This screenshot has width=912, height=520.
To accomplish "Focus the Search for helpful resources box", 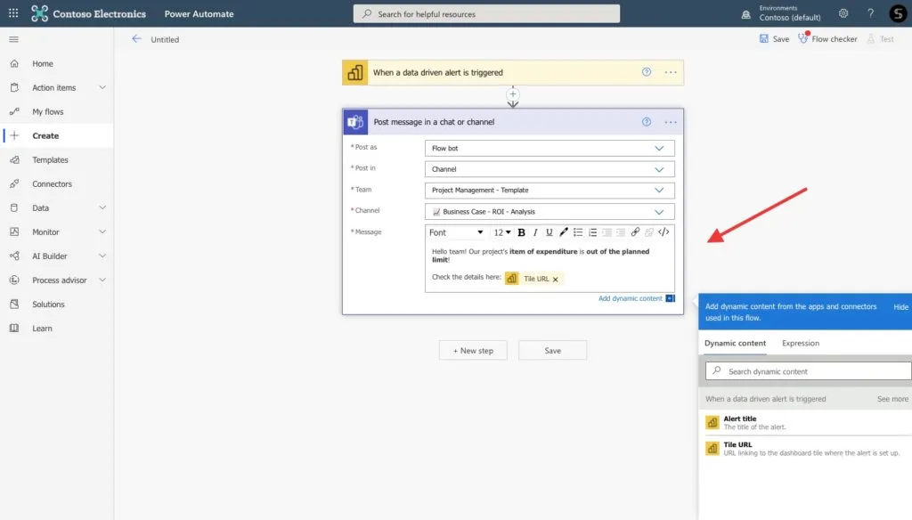I will click(x=486, y=14).
